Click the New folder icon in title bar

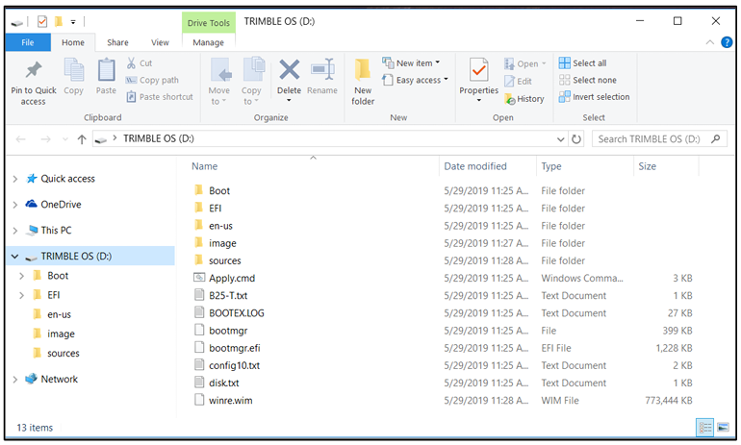point(59,21)
